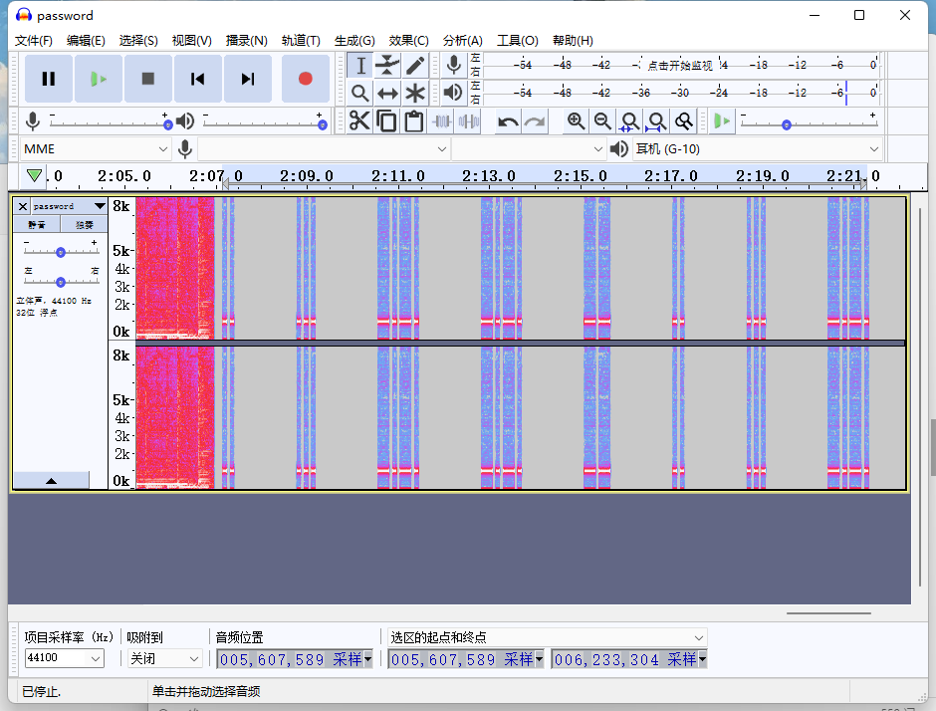Toggle the track solo button
This screenshot has width=936, height=711.
point(85,224)
